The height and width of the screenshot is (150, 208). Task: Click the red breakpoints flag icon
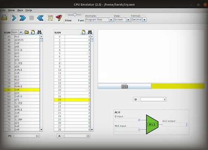(x=59, y=18)
